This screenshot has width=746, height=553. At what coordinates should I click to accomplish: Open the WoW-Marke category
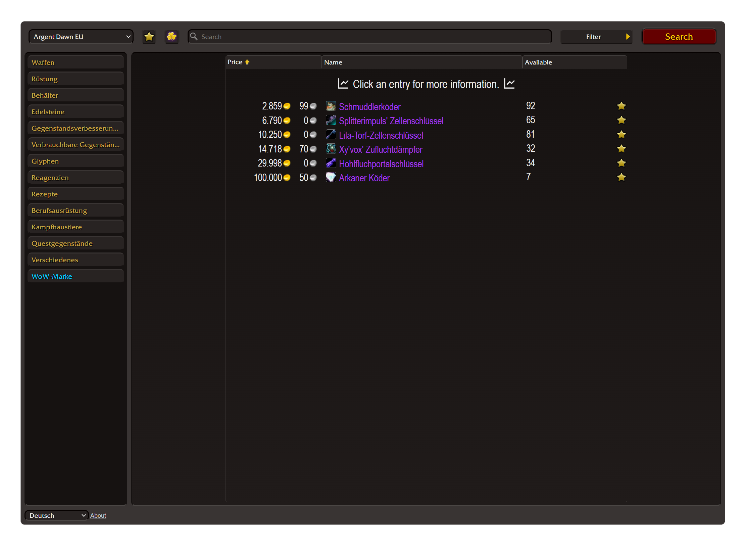pyautogui.click(x=76, y=276)
